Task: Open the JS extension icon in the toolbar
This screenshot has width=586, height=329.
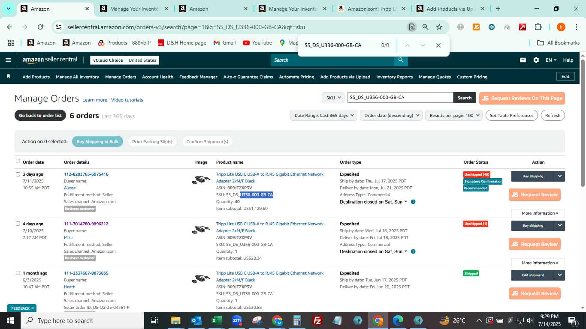Action: (476, 27)
